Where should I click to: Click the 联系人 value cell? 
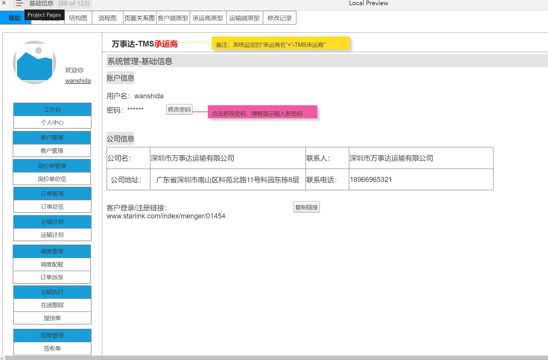(421, 158)
